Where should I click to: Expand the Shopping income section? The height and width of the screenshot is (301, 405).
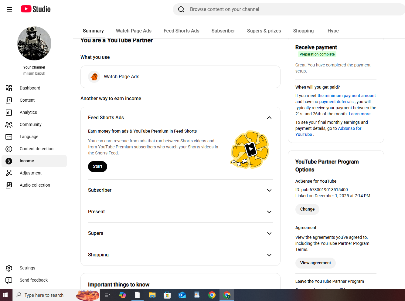[x=180, y=255]
